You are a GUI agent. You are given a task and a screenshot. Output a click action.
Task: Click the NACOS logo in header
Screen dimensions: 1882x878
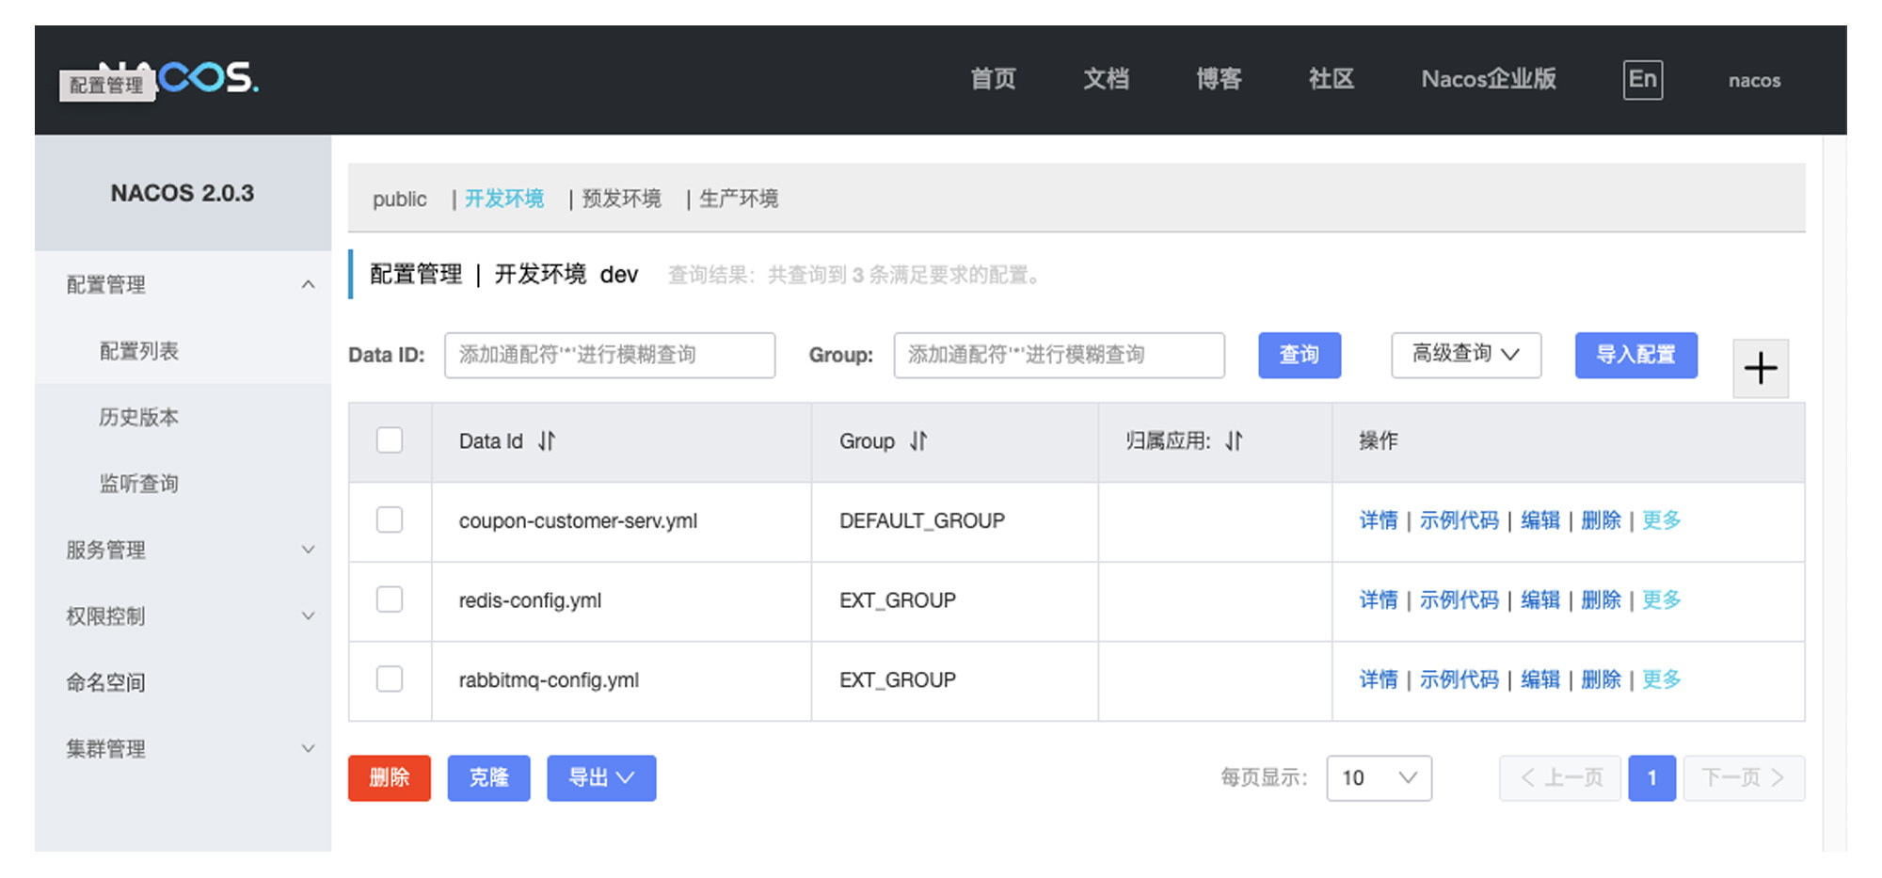207,77
